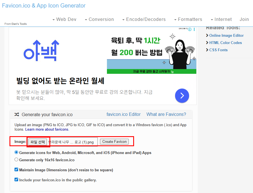This screenshot has width=253, height=193.
Task: Uncheck Include your favicon.ico in public gallery
Action: (x=16, y=179)
